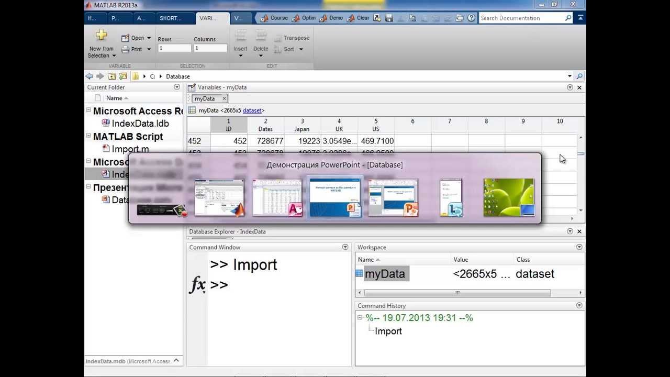670x377 pixels.
Task: Open the dataset class link
Action: pyautogui.click(x=252, y=110)
